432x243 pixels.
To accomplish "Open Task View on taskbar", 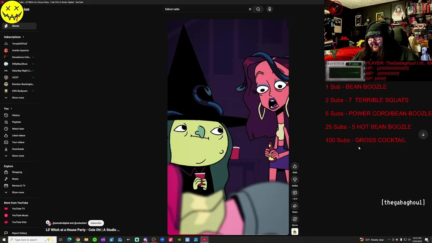I will pos(61,240).
